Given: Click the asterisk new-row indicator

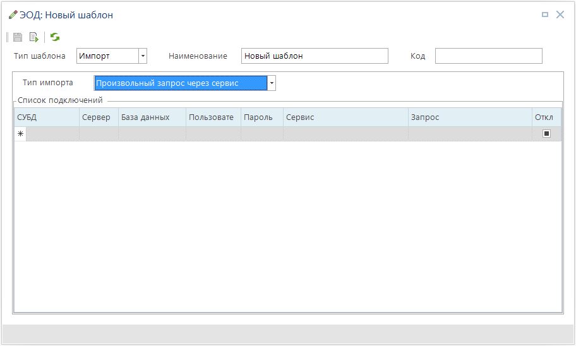Looking at the screenshot, I should pyautogui.click(x=20, y=134).
